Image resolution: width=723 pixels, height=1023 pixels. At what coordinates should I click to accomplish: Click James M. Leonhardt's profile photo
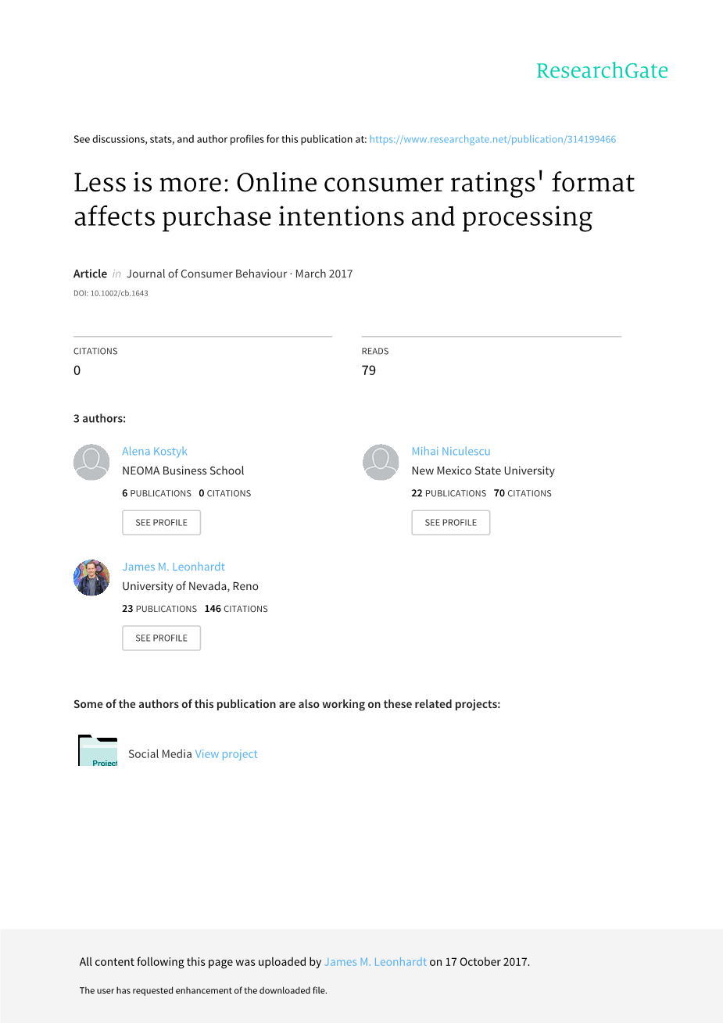coord(91,578)
